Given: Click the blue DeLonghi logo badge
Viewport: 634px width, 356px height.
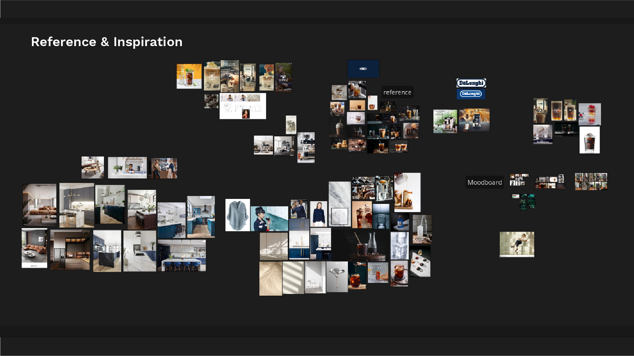Looking at the screenshot, I should 471,94.
